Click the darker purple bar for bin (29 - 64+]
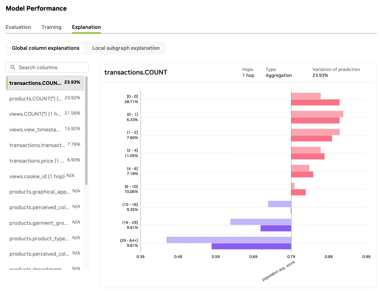The image size is (380, 291). click(251, 247)
